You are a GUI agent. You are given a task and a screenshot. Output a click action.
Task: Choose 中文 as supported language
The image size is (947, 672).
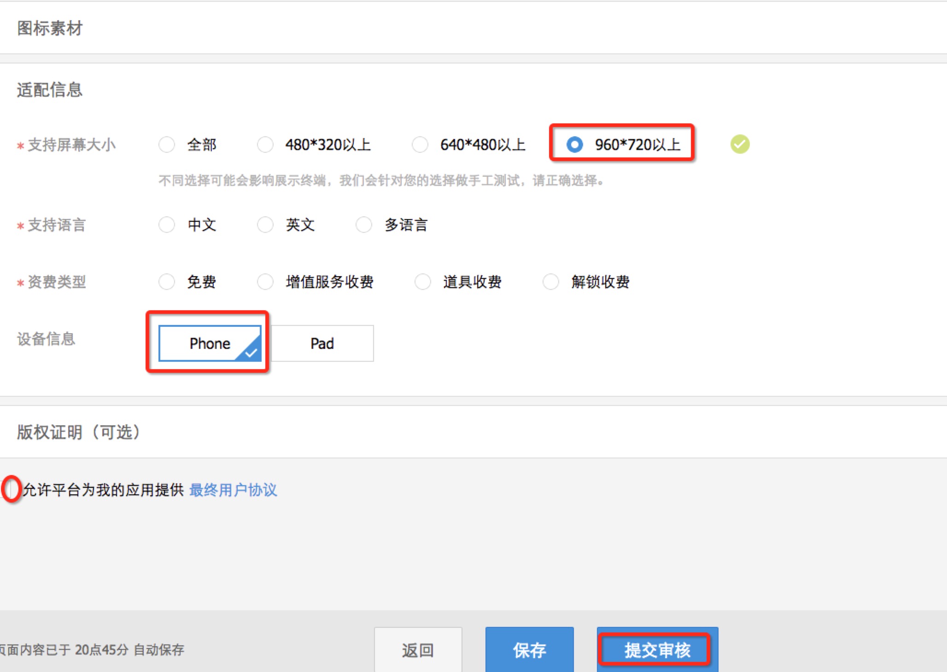[x=166, y=225]
